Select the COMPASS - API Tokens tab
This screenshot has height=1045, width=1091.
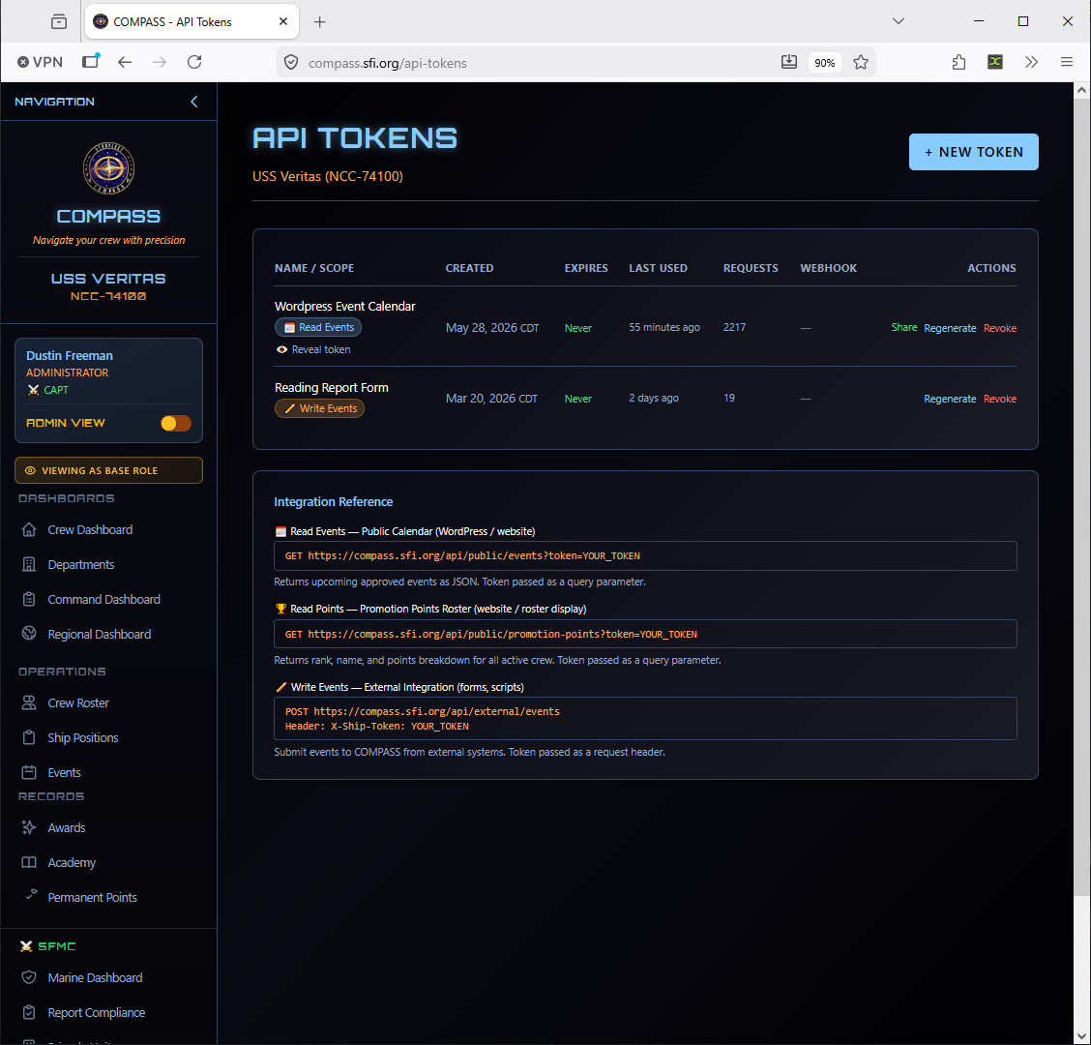coord(192,21)
